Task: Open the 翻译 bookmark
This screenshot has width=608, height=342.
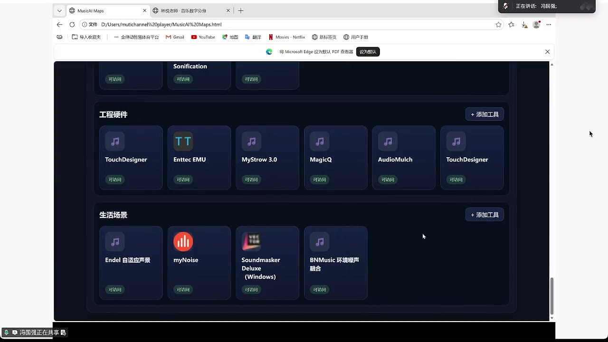Action: [253, 37]
